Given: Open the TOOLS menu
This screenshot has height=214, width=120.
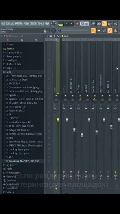Looking at the screenshot, I should [x=41, y=24].
